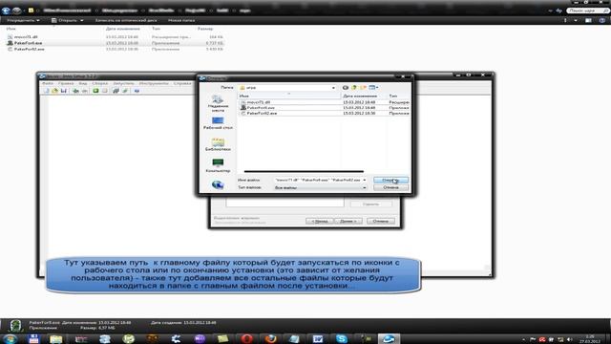
Task: Open Word from the taskbar
Action: (318, 339)
